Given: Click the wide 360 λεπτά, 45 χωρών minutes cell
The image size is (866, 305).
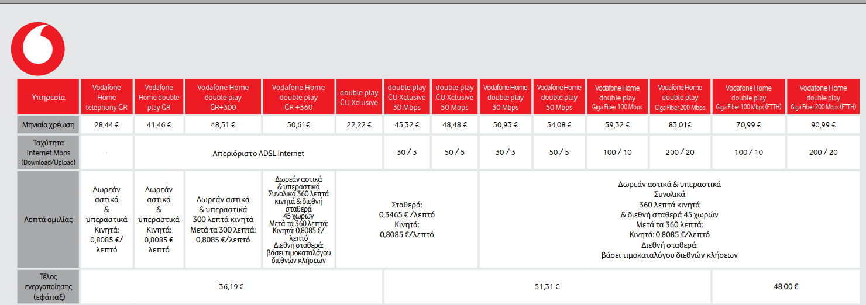Looking at the screenshot, I should point(669,220).
